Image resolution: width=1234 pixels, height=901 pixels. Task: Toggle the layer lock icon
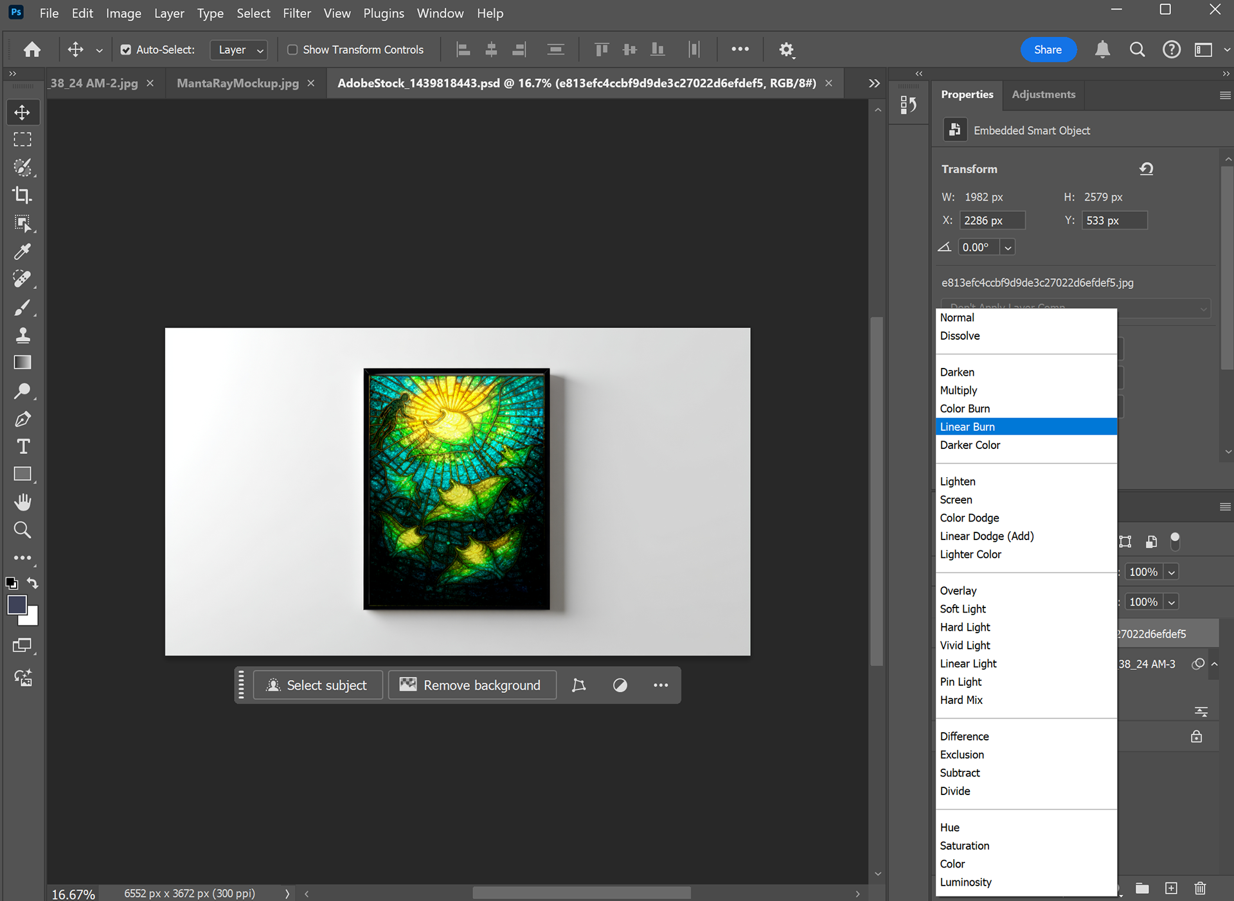coord(1196,737)
